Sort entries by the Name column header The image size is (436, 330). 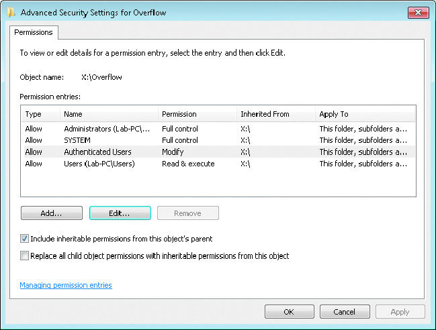(x=109, y=114)
